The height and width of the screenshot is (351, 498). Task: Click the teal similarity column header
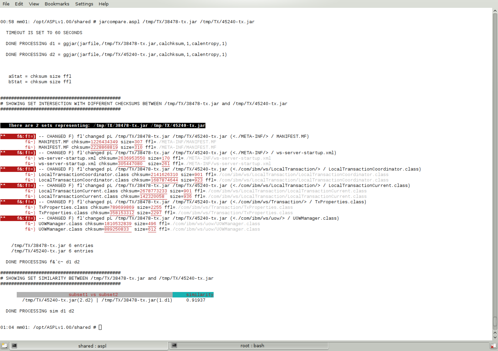point(193,295)
